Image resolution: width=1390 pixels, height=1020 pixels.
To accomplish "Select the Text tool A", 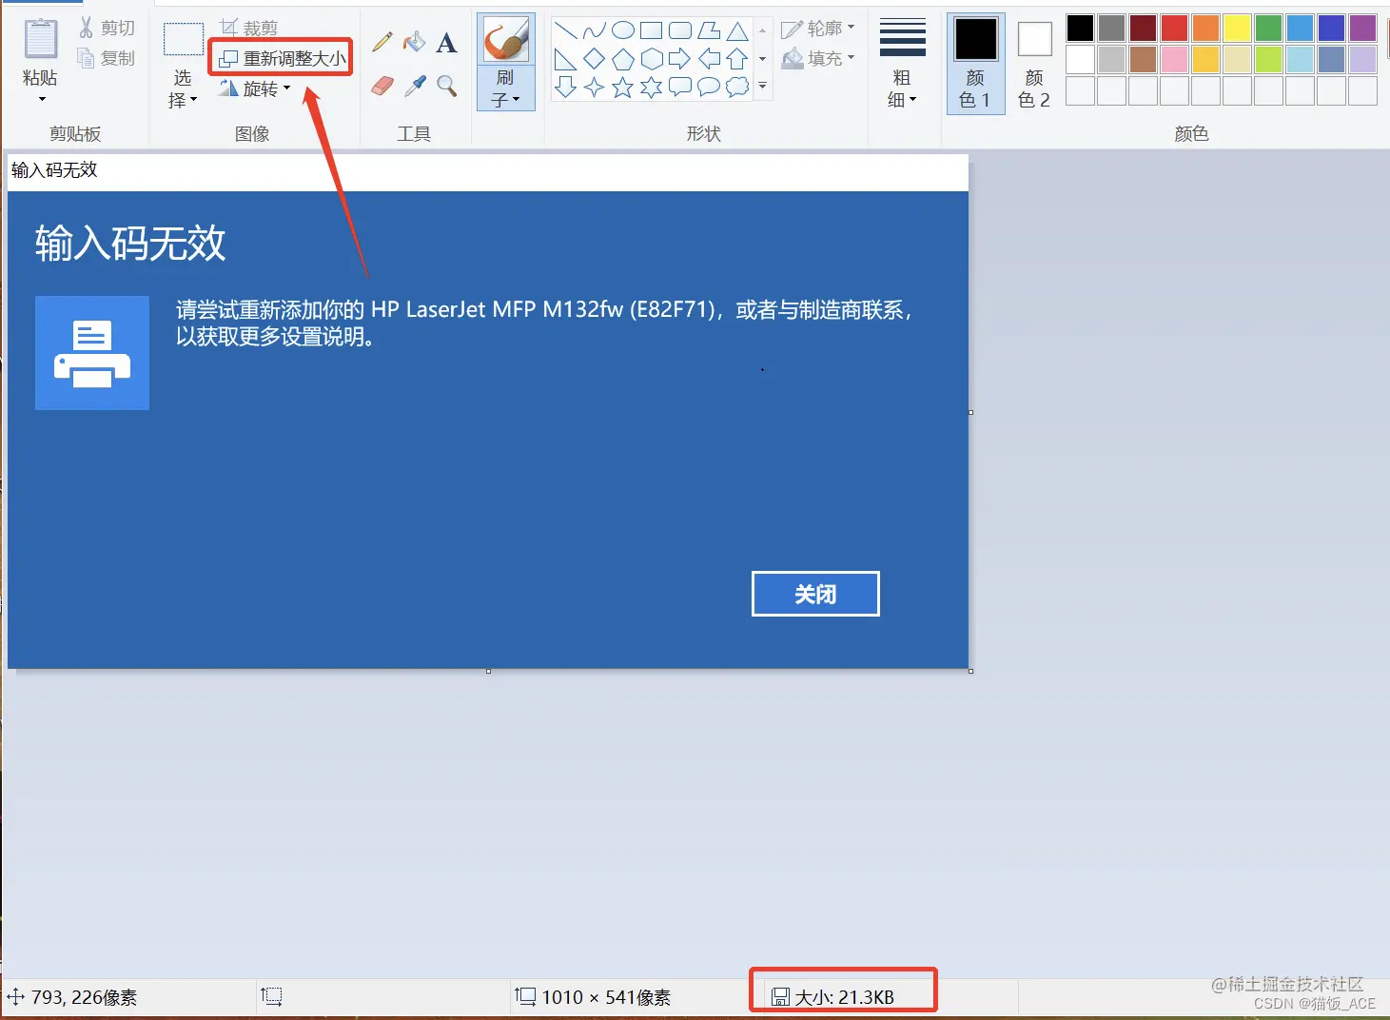I will [446, 42].
